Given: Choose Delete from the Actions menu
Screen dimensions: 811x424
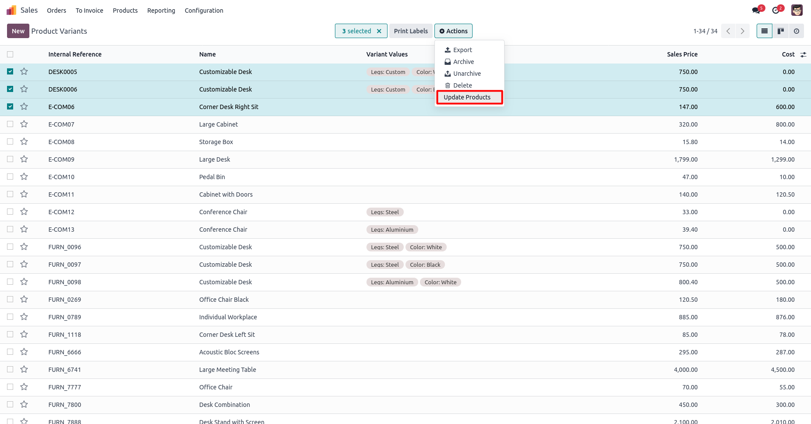Looking at the screenshot, I should 469,85.
